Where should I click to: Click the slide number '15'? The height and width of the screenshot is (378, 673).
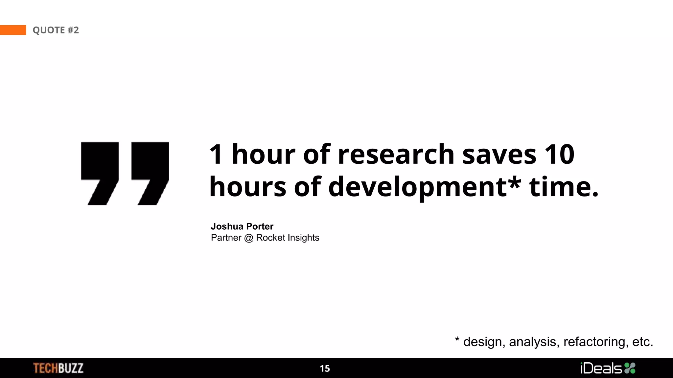tap(325, 368)
